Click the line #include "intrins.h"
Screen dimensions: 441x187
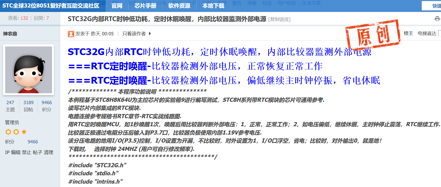point(95,182)
